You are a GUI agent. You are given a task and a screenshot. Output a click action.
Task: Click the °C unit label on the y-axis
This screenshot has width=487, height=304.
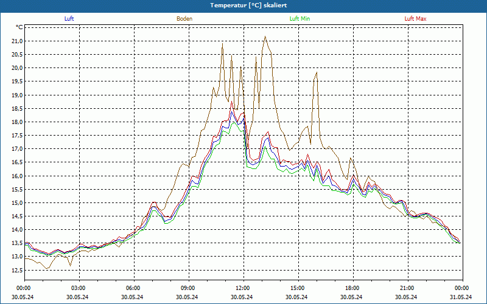(19, 27)
